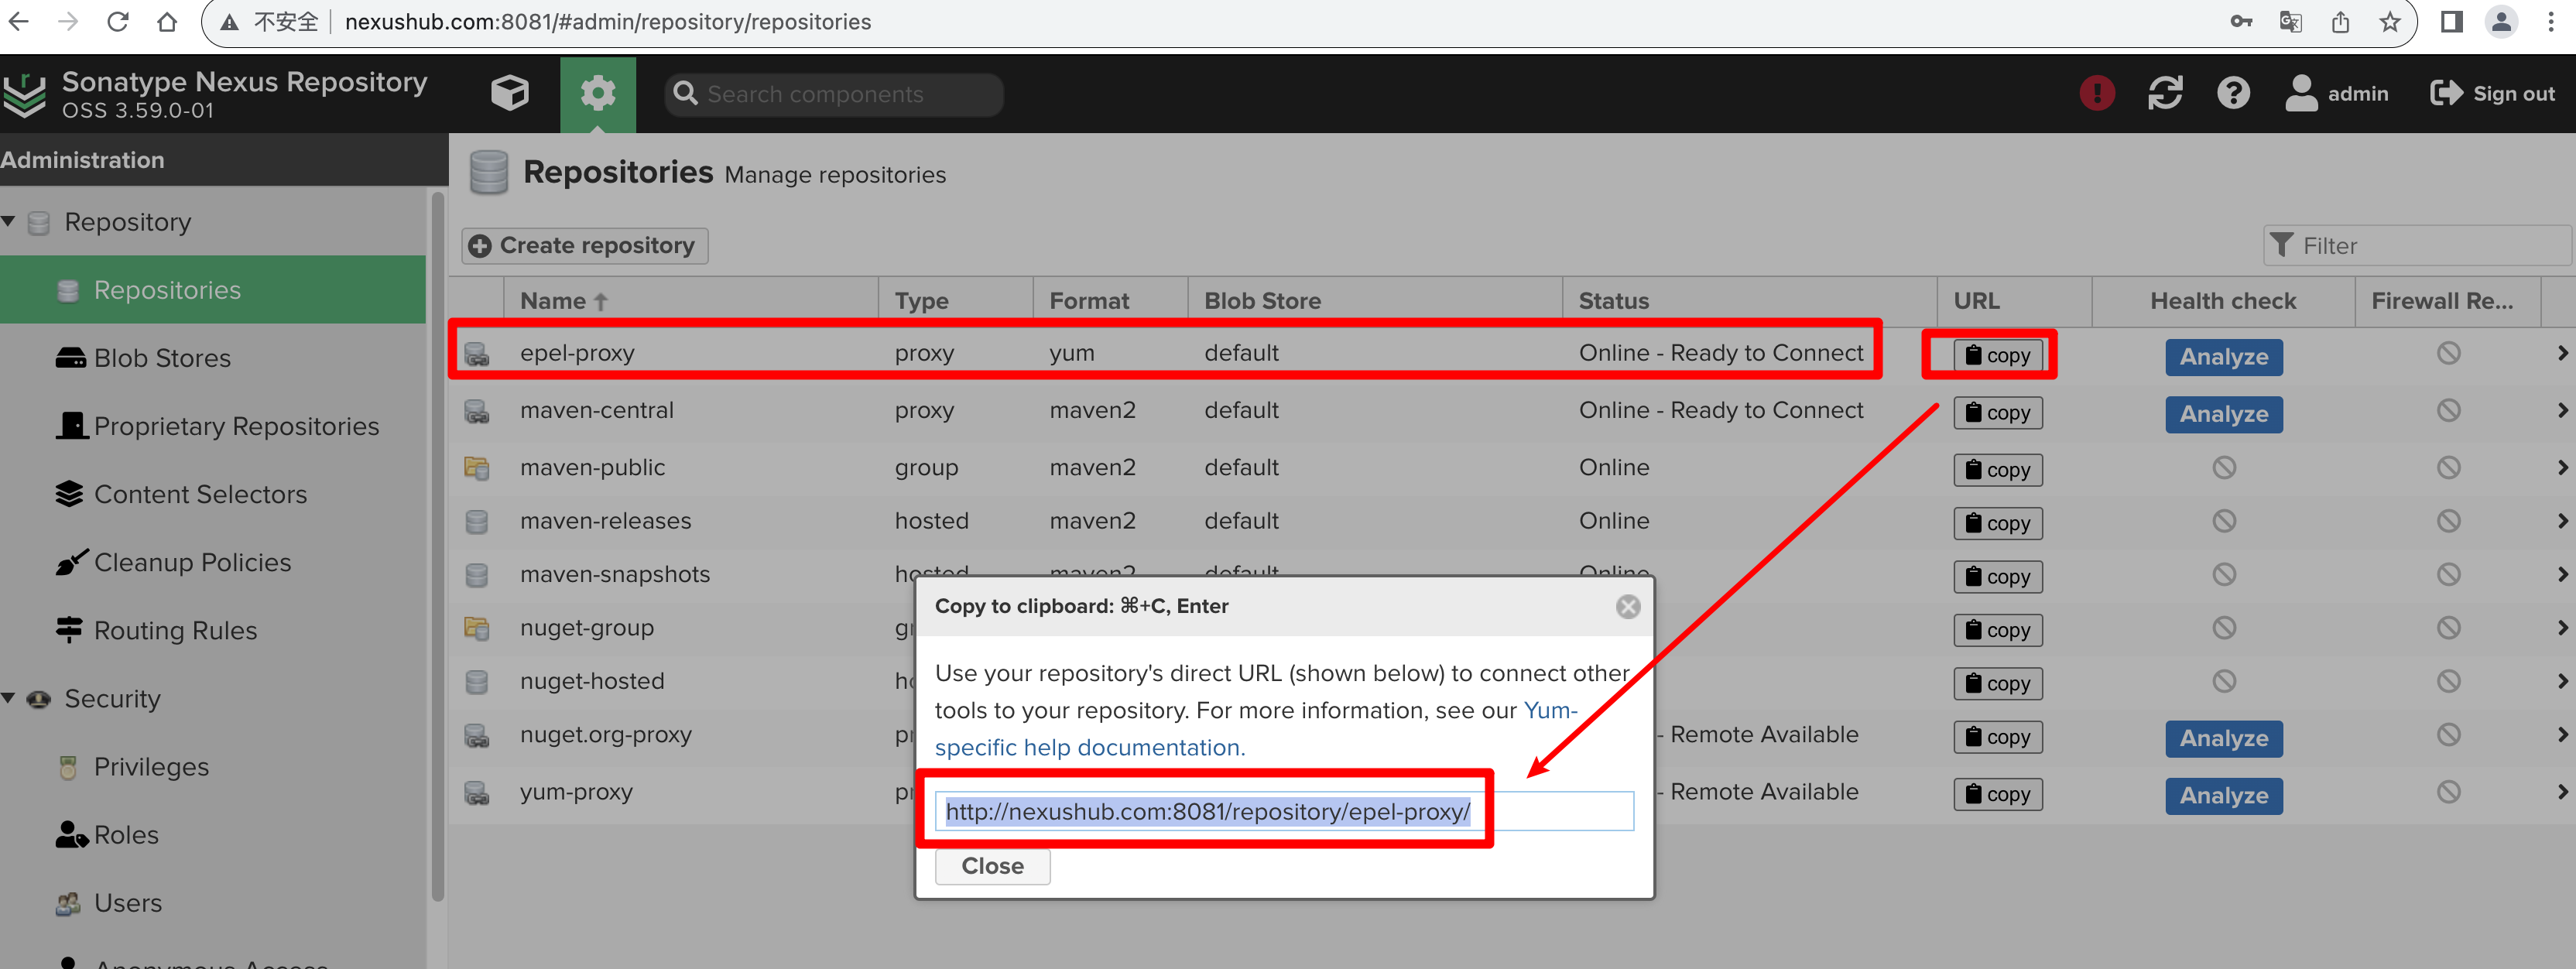Sort table by Type column header
The width and height of the screenshot is (2576, 969).
(955, 301)
